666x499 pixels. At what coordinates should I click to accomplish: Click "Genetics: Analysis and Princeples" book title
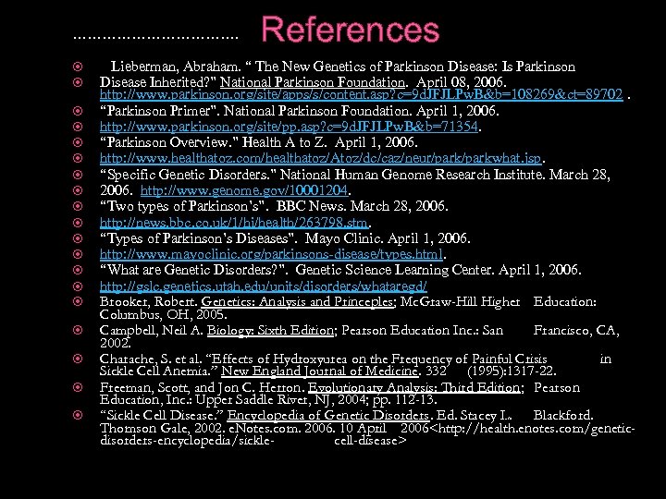297,301
